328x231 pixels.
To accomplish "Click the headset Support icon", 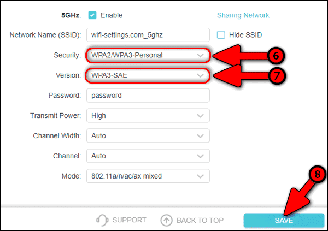I will 102,220.
